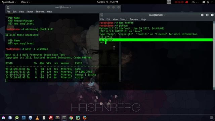The width and height of the screenshot is (215, 121).
Task: Open Edit menu in background terminal window
Action: click(x=14, y=12)
